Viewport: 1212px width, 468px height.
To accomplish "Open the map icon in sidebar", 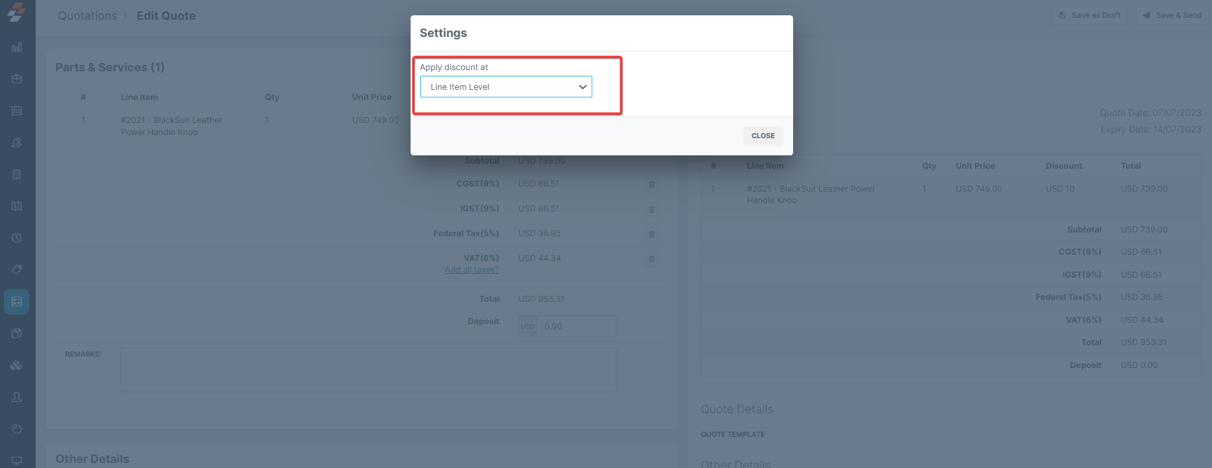I will pyautogui.click(x=17, y=206).
